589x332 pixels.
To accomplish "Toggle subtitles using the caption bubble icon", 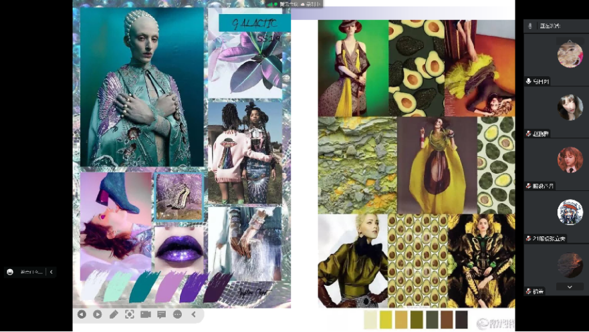I will click(x=162, y=315).
